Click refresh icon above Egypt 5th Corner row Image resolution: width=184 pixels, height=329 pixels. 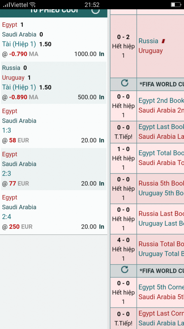pos(125,270)
